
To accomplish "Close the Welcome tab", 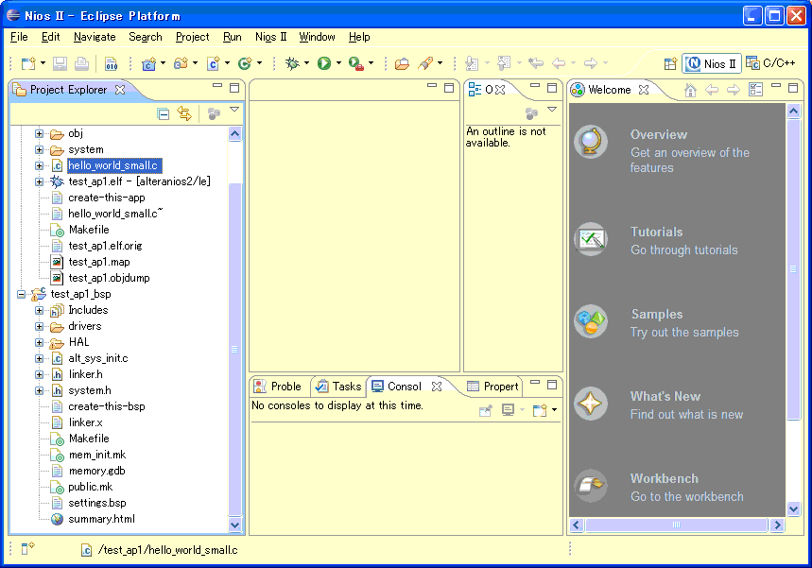I will (643, 90).
